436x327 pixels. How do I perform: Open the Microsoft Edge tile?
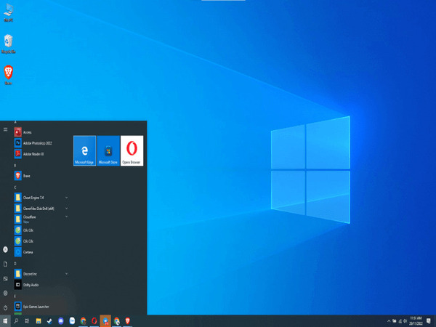tap(85, 150)
